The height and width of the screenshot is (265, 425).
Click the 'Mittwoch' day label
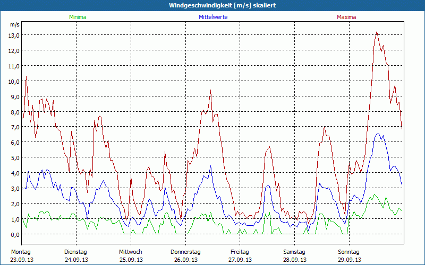click(130, 252)
